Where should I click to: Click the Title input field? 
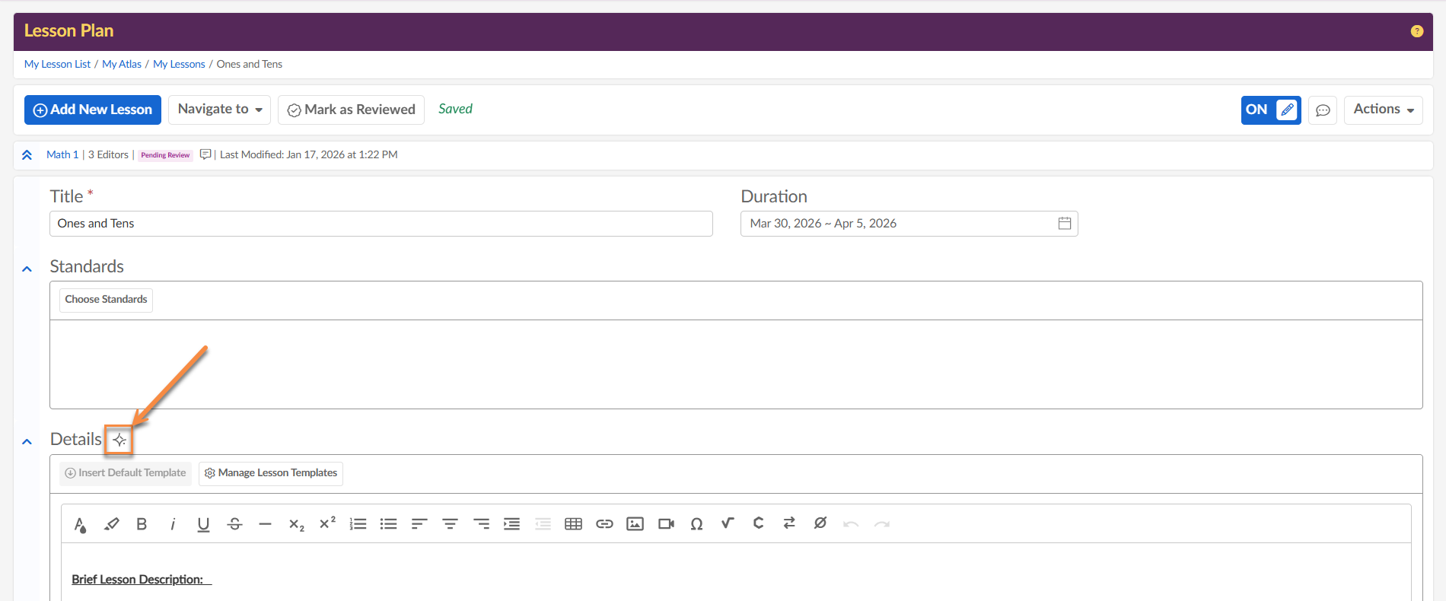[381, 224]
